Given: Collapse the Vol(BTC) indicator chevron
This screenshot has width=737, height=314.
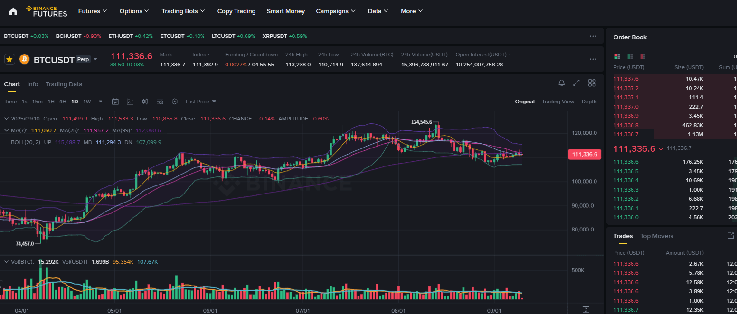Looking at the screenshot, I should pos(6,262).
